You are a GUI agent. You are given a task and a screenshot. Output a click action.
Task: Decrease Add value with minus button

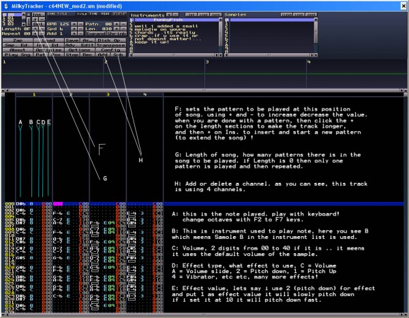[80, 33]
